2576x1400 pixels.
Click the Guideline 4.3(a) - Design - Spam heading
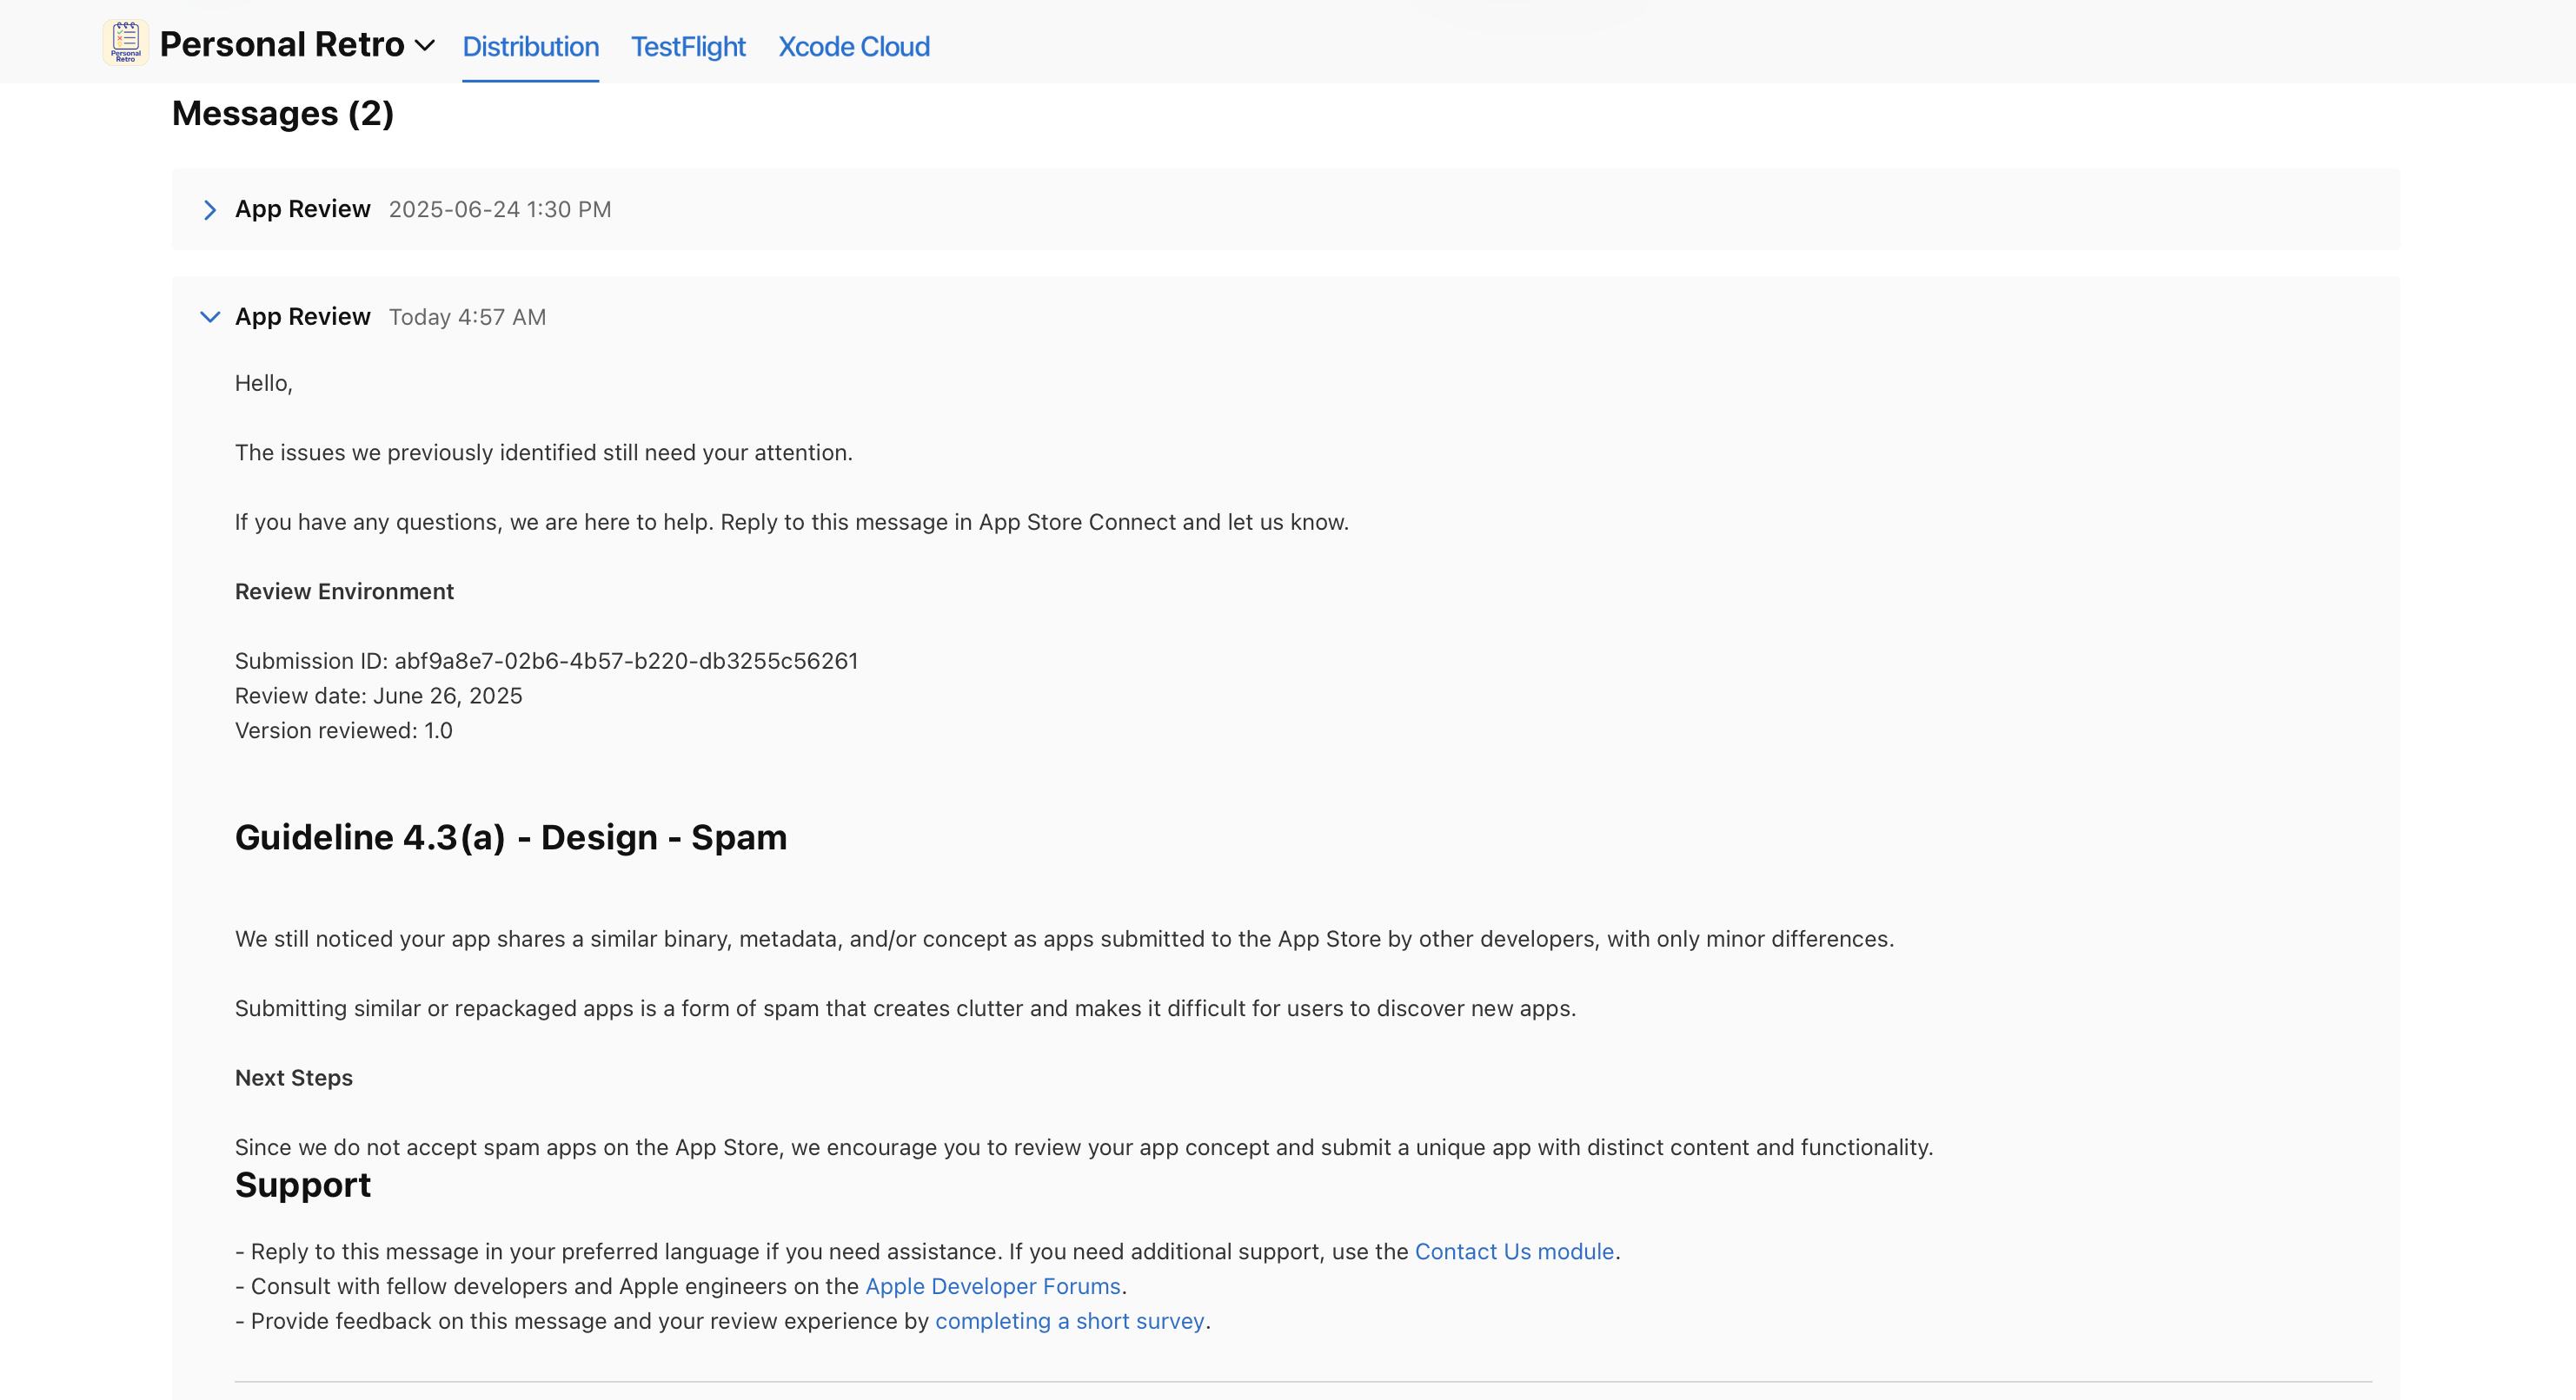pos(511,837)
